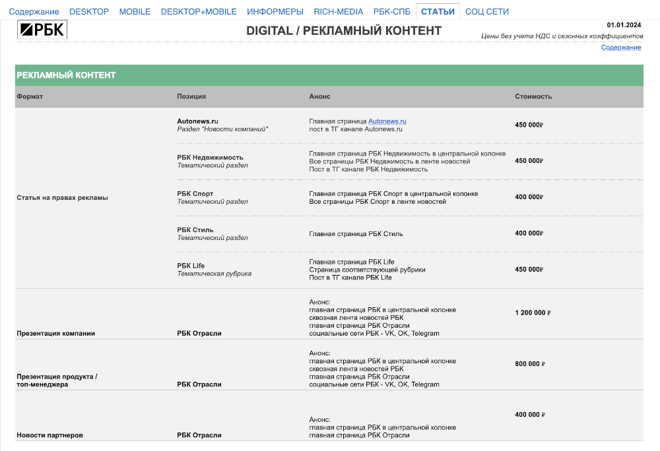Open the ИНФОРМЕРЫ section

tap(275, 11)
